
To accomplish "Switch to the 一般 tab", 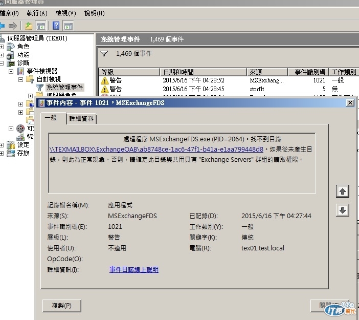I will (53, 118).
